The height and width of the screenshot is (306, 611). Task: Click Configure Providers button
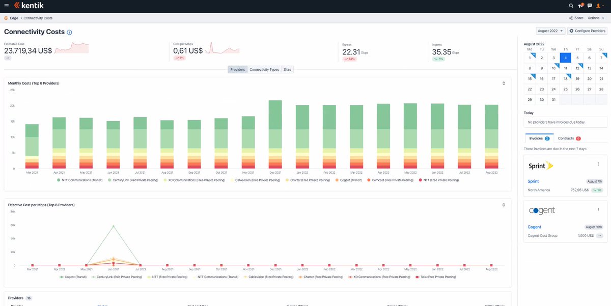[587, 31]
